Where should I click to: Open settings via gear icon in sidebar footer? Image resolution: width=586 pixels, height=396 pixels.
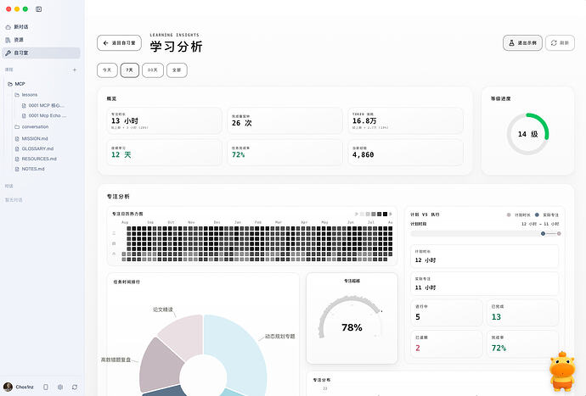(x=60, y=387)
